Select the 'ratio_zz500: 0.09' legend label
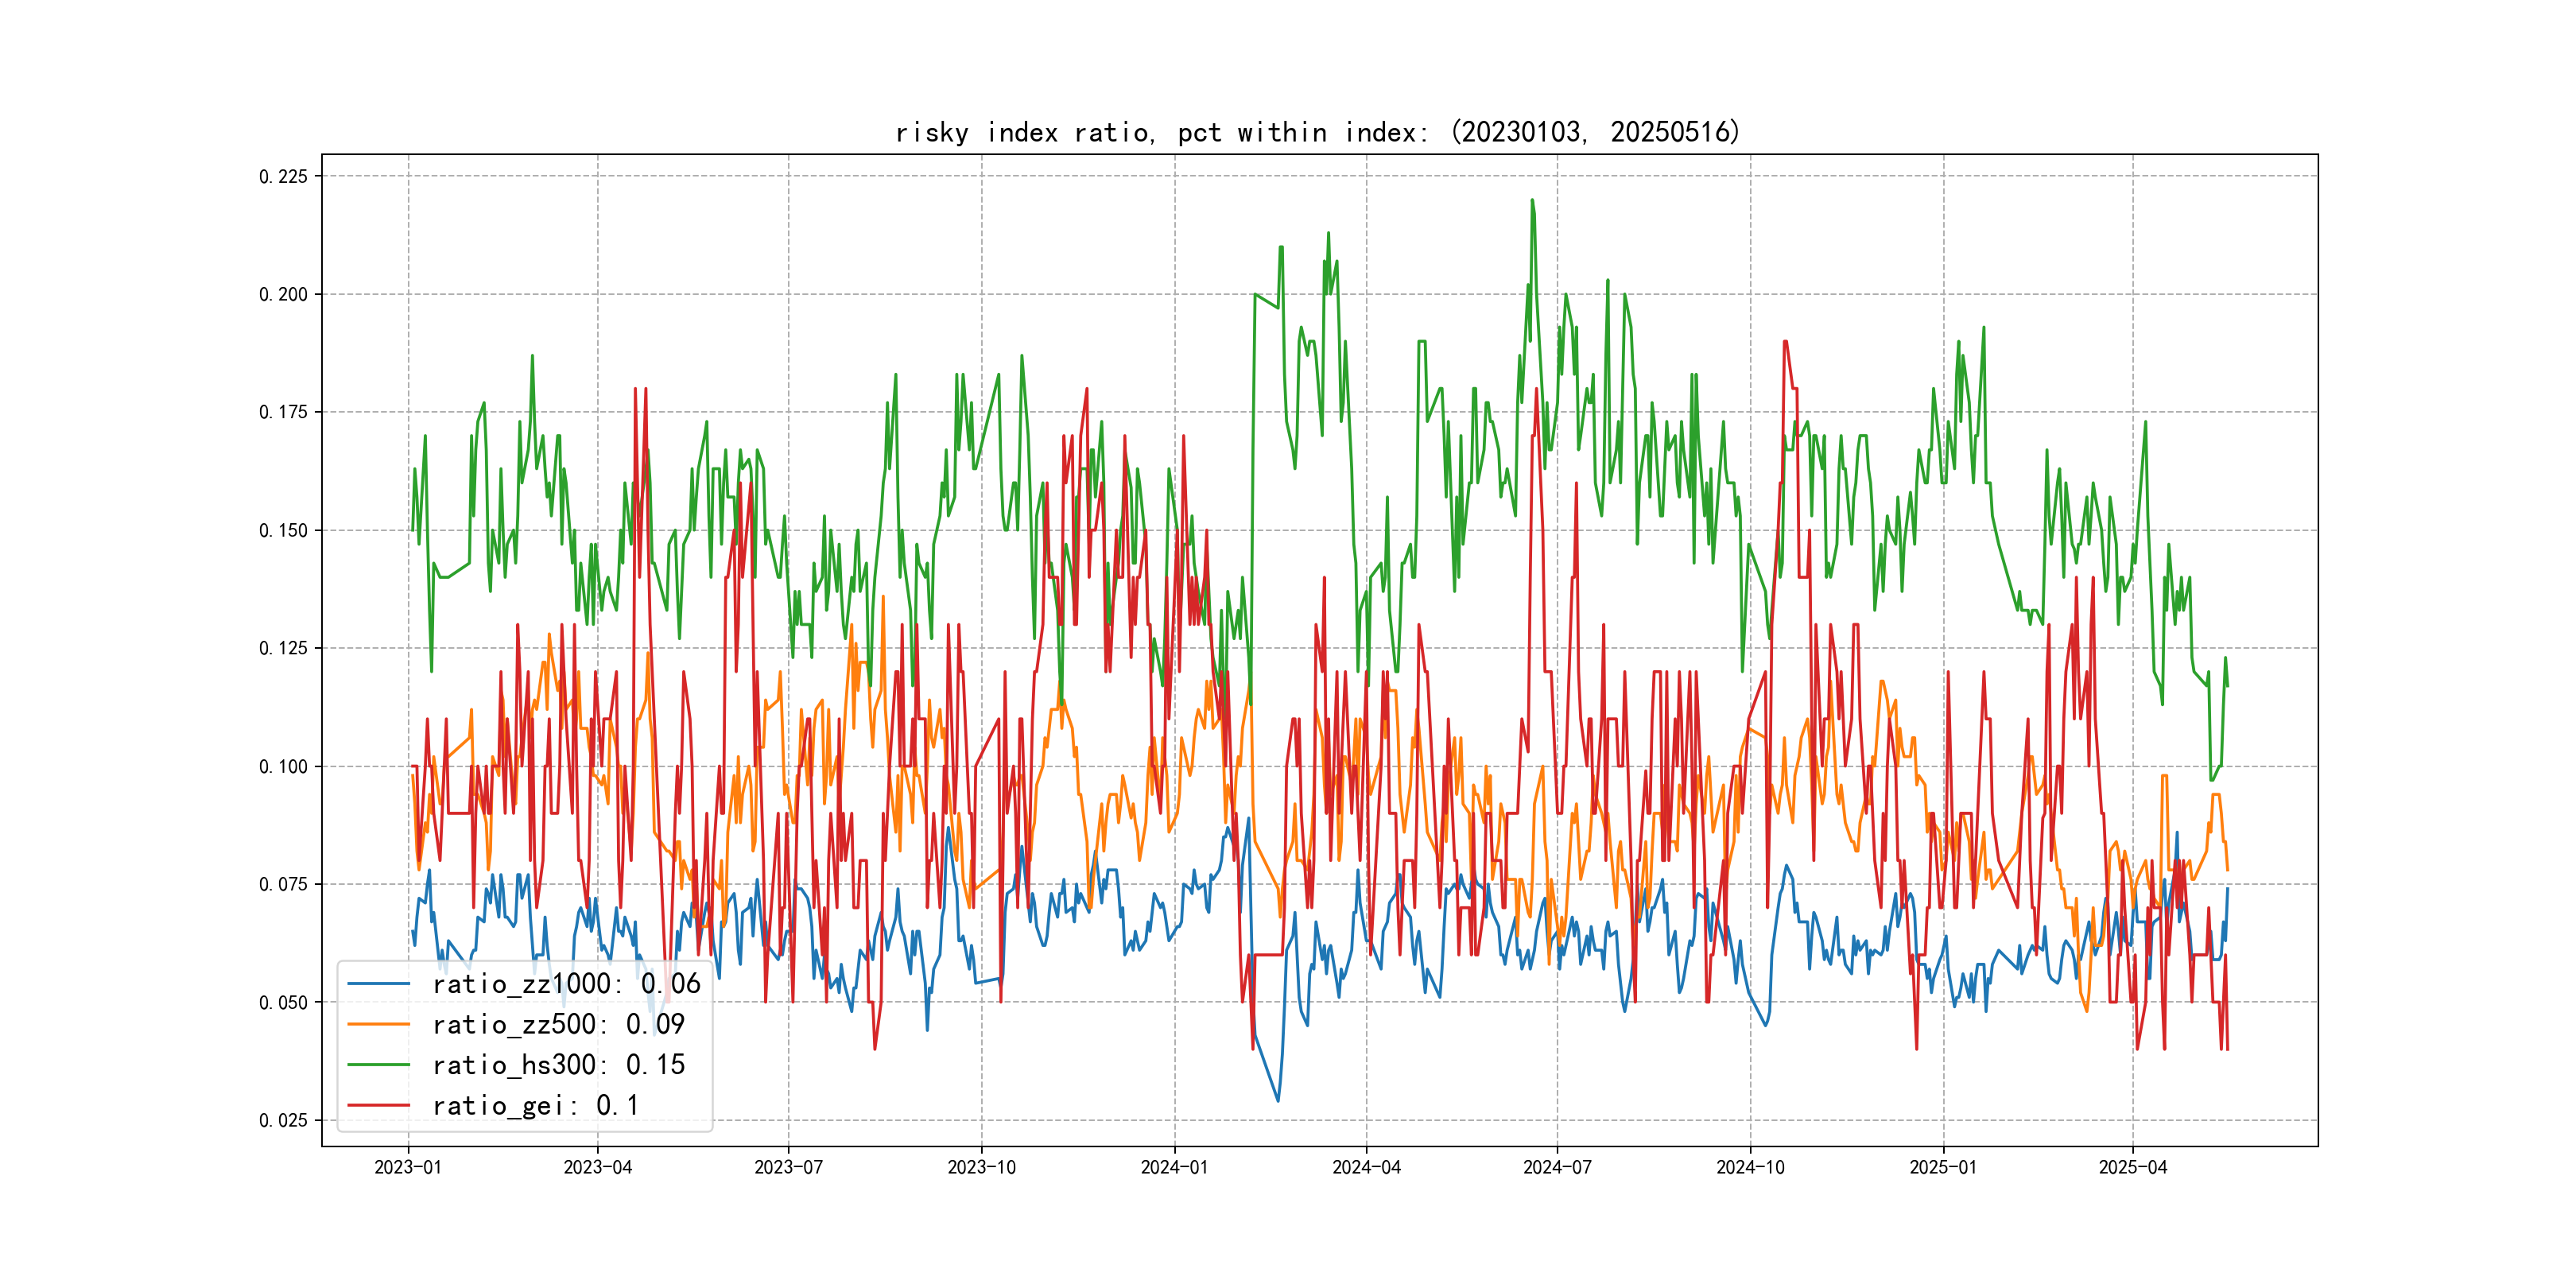This screenshot has height=1288, width=2576. (558, 1024)
